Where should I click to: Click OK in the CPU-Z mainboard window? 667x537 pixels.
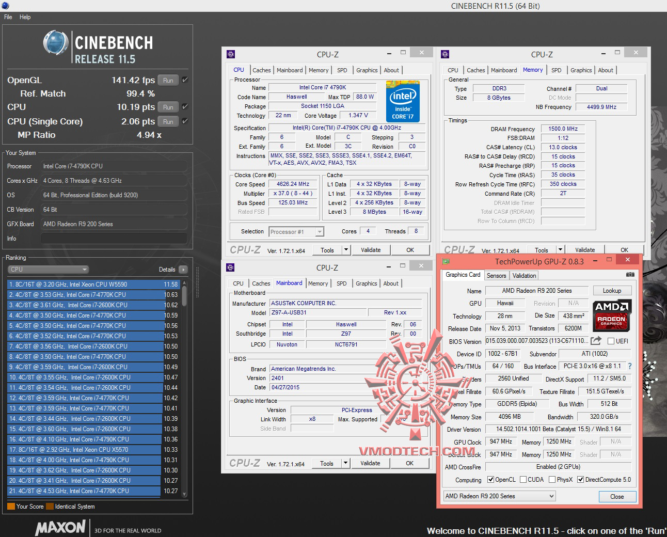(409, 463)
